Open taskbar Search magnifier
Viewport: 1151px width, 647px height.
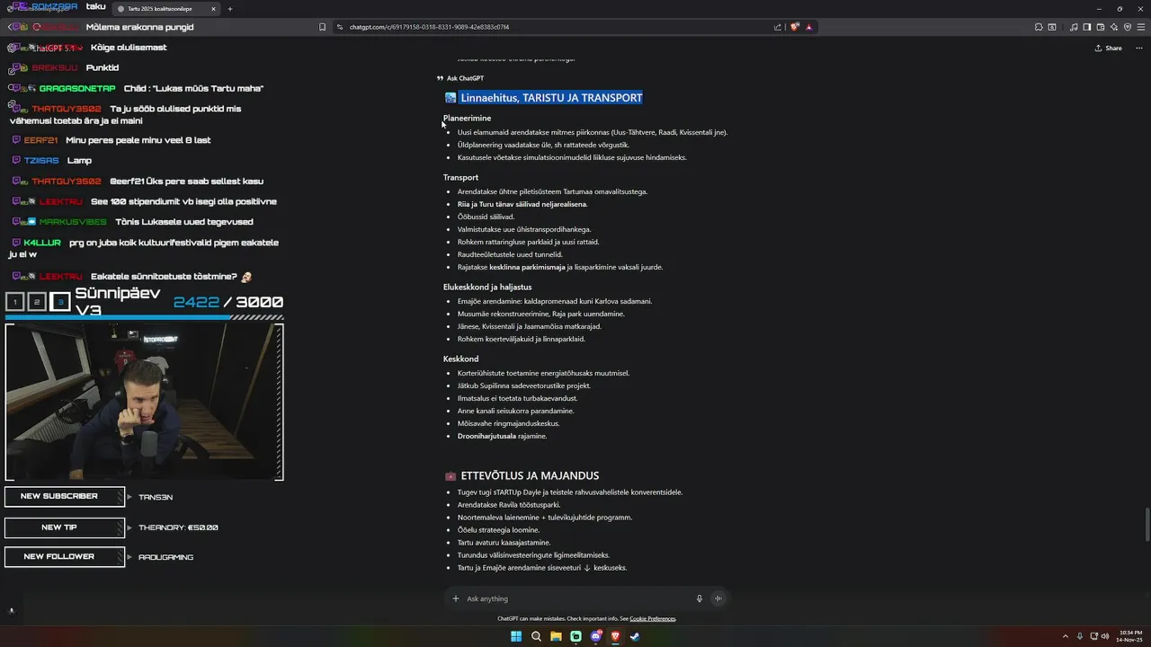[536, 636]
